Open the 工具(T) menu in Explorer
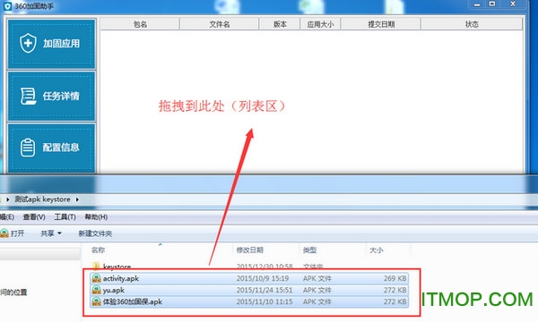The image size is (538, 322). (65, 217)
